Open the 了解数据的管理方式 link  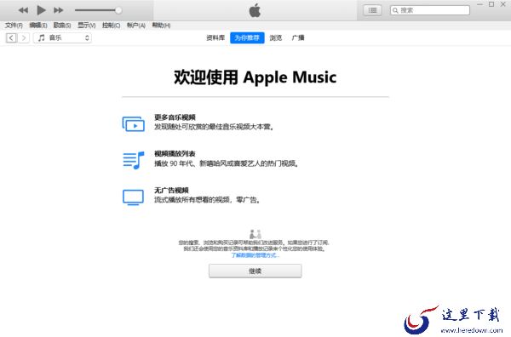255,255
